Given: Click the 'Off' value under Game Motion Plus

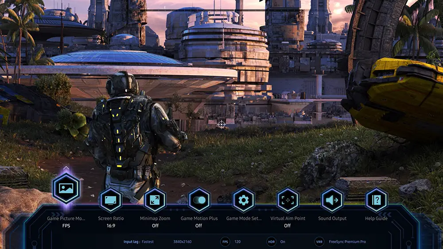Looking at the screenshot, I should [x=198, y=226].
